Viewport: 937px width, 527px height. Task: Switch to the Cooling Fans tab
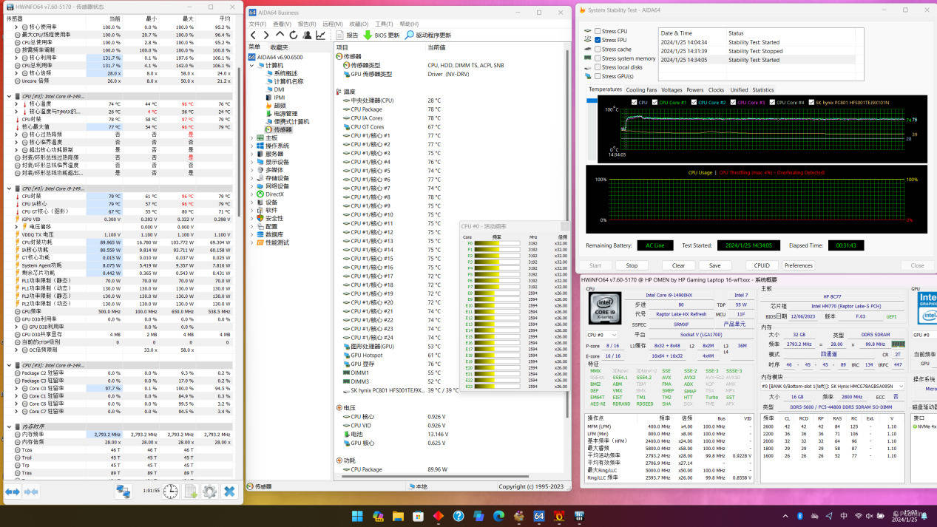(x=641, y=90)
